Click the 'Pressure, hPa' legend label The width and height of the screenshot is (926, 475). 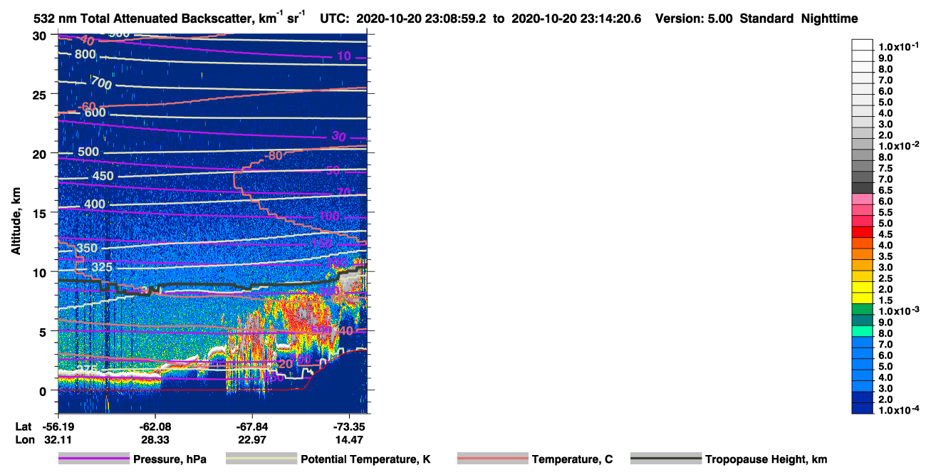point(170,459)
